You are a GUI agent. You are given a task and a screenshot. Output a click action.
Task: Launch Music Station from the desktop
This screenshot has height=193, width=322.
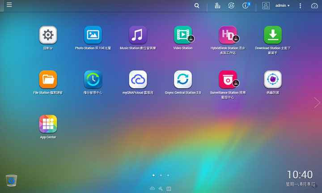(138, 35)
